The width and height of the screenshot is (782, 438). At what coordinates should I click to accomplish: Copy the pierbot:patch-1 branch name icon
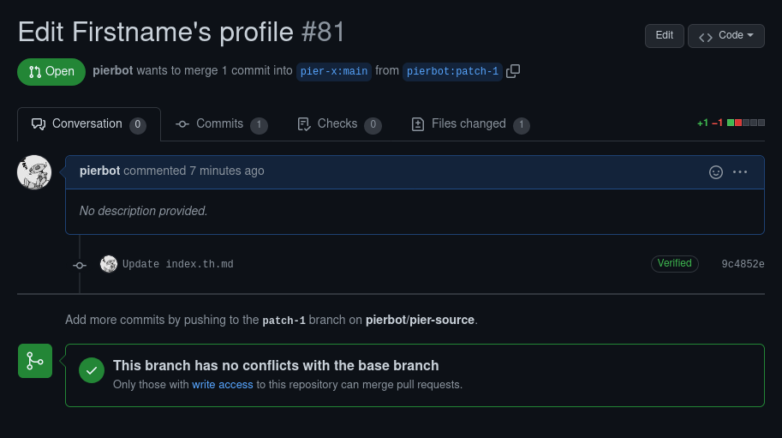[x=513, y=71]
